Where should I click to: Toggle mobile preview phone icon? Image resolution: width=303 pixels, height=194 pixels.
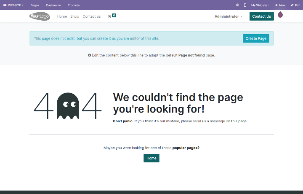coord(245,5)
